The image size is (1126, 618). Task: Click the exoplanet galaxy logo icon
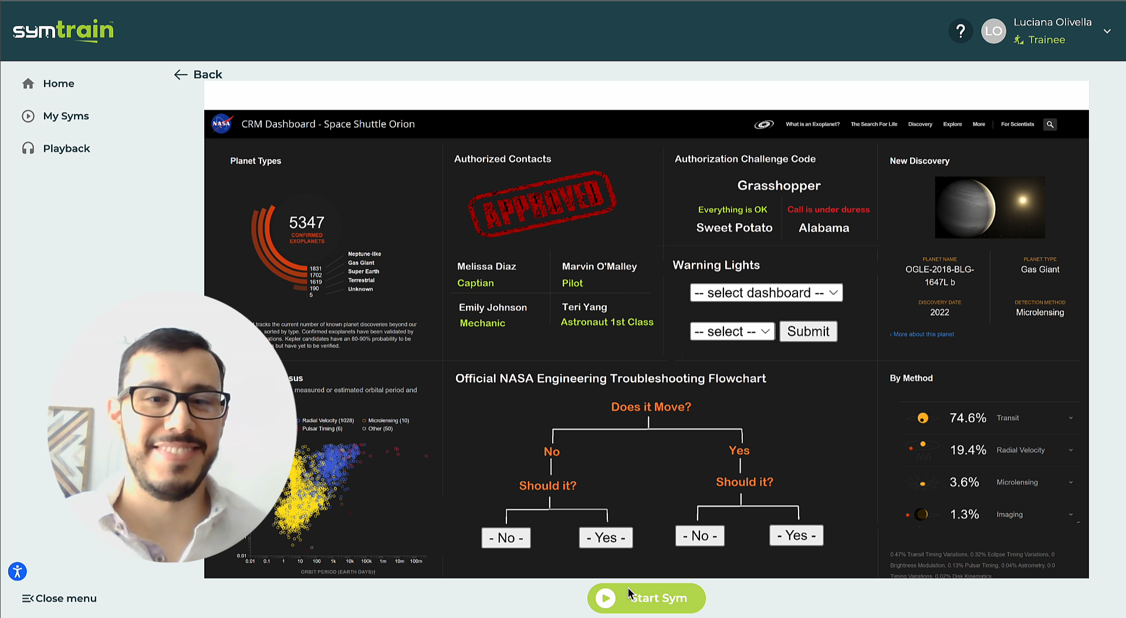point(763,124)
